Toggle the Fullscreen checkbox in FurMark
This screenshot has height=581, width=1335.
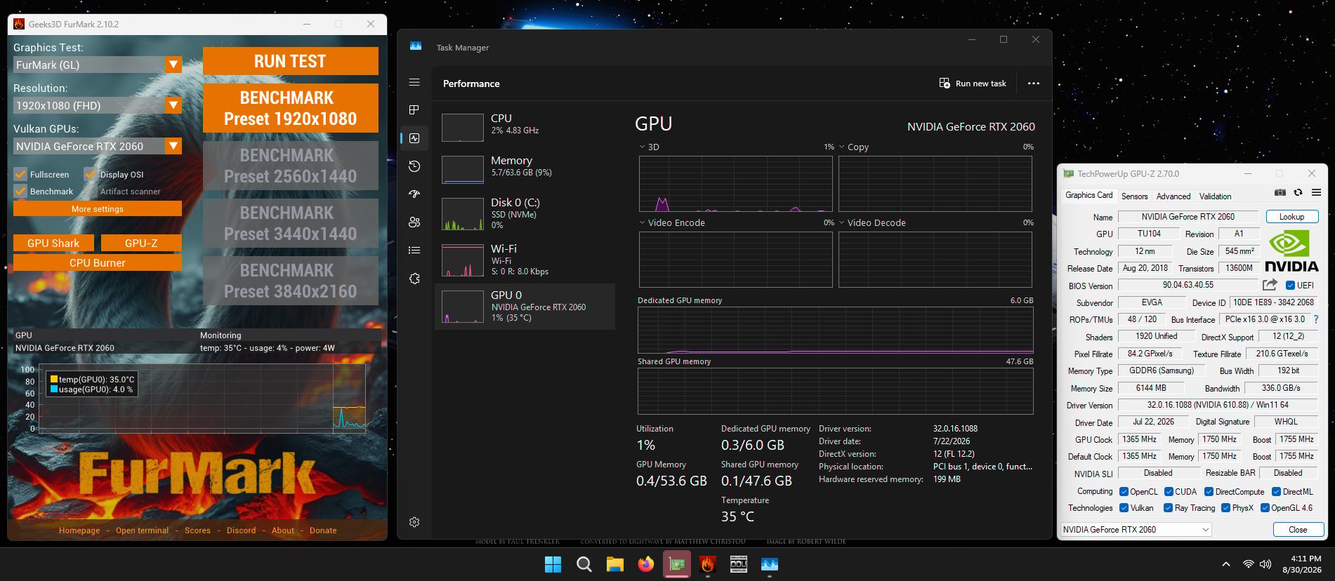pos(20,174)
